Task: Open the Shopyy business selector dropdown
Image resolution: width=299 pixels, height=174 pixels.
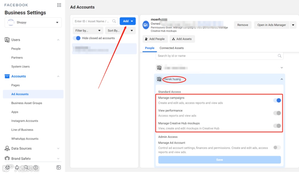Action: 33,23
